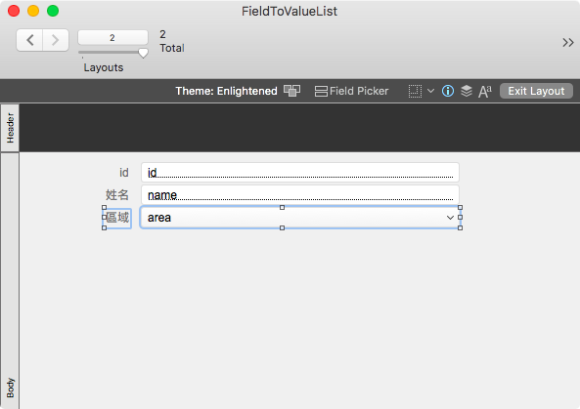Open the Field Picker

click(351, 91)
